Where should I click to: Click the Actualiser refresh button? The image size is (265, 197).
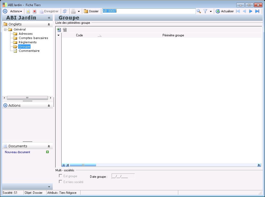tap(225, 11)
